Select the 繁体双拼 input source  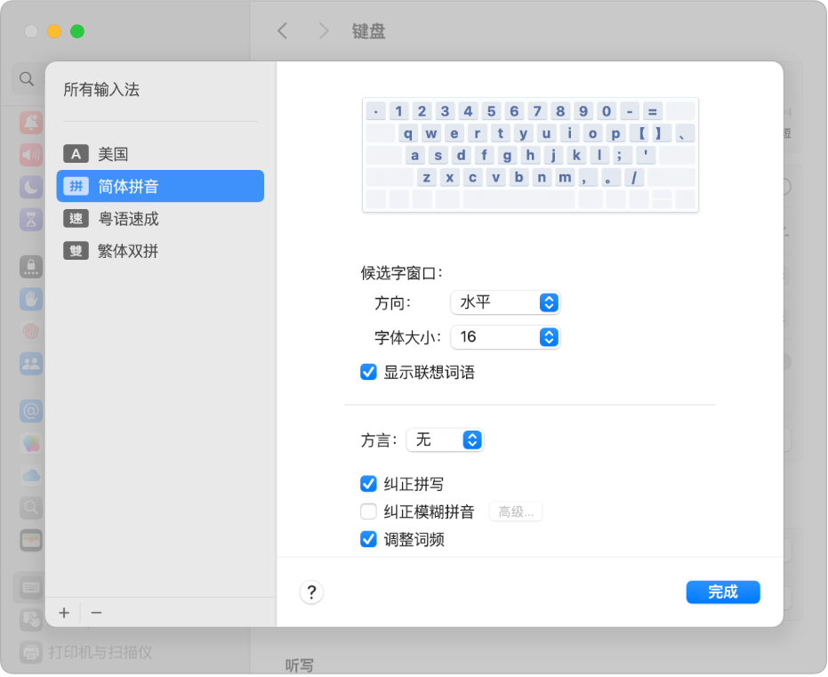point(160,251)
